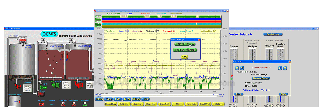Toggle the ENABLE Pump button
The height and width of the screenshot is (107, 323).
(x=185, y=44)
